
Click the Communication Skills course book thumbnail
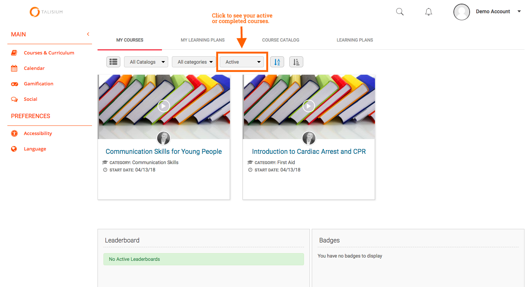164,107
